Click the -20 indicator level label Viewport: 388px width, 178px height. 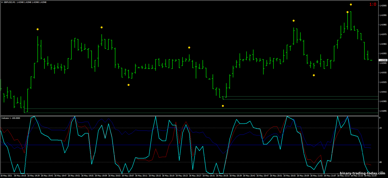pos(381,128)
